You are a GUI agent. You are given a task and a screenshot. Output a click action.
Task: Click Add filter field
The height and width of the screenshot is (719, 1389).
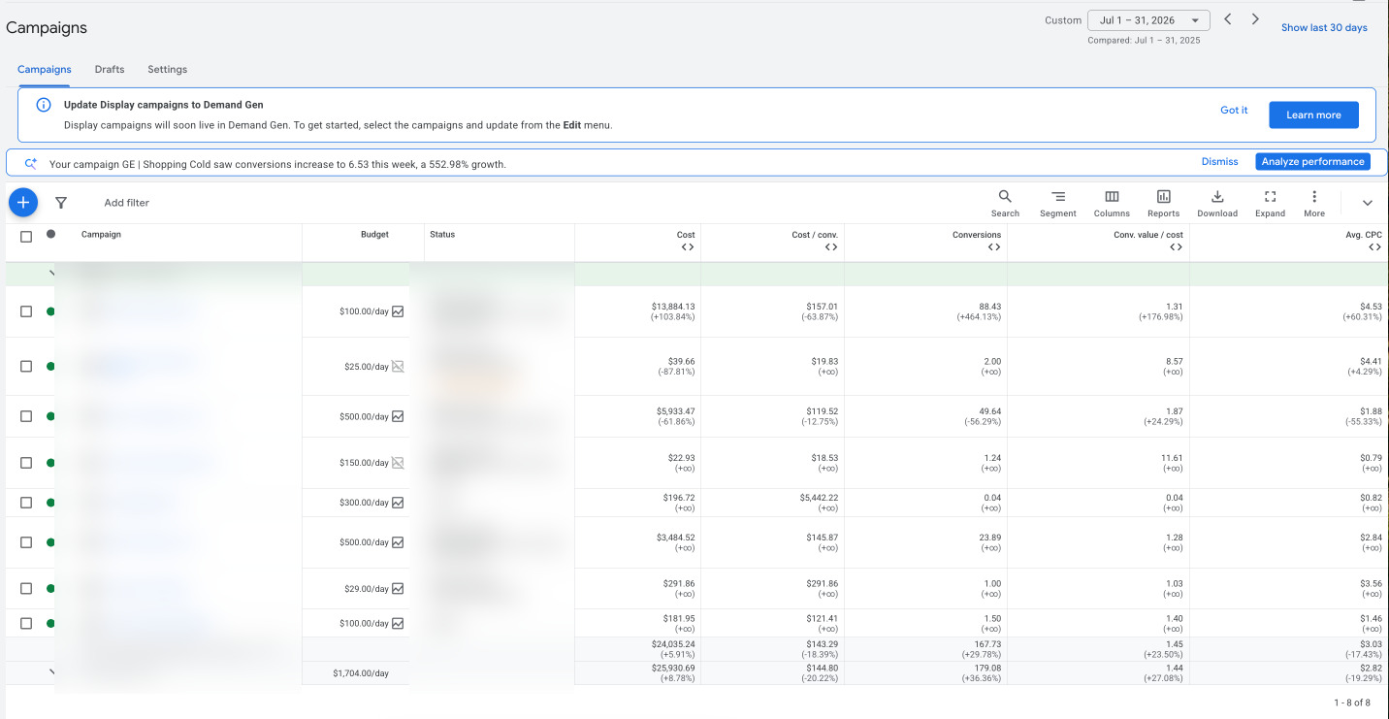tap(127, 203)
